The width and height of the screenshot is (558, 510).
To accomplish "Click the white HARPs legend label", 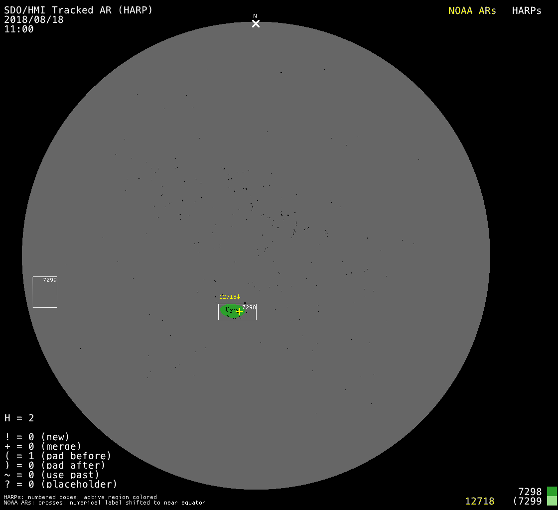I will pyautogui.click(x=527, y=11).
